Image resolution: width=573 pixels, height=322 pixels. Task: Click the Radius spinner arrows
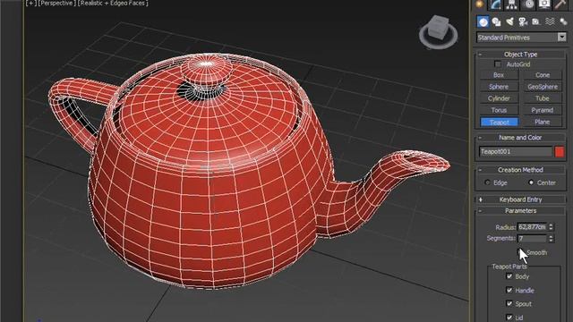551,226
